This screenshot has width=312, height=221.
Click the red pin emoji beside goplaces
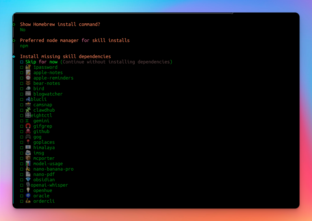pos(28,142)
